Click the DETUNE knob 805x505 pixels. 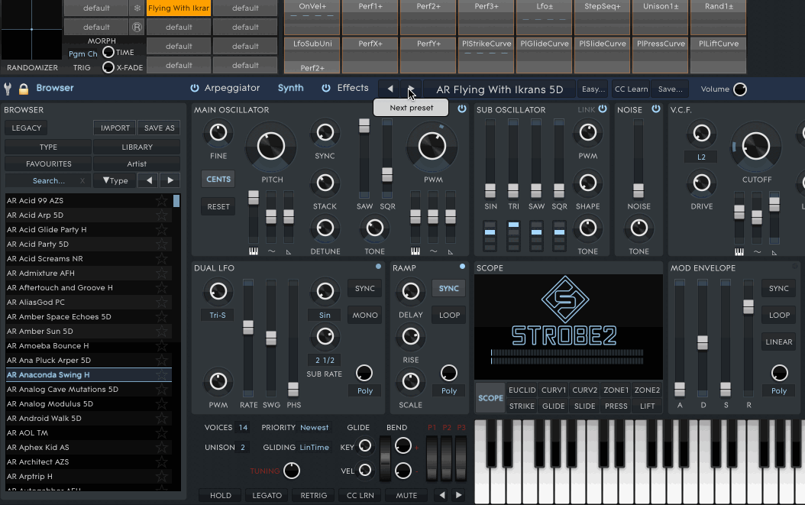pyautogui.click(x=325, y=228)
